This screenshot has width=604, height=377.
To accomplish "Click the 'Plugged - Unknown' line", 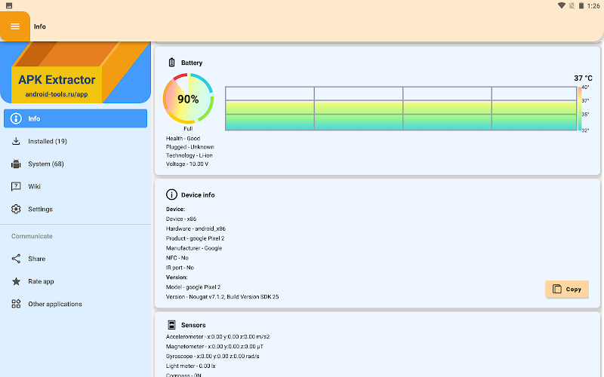I will [190, 147].
